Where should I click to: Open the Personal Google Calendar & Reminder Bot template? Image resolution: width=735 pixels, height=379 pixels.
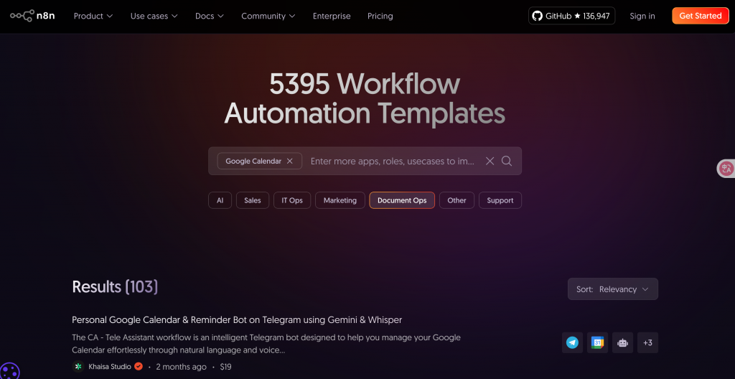pos(237,320)
